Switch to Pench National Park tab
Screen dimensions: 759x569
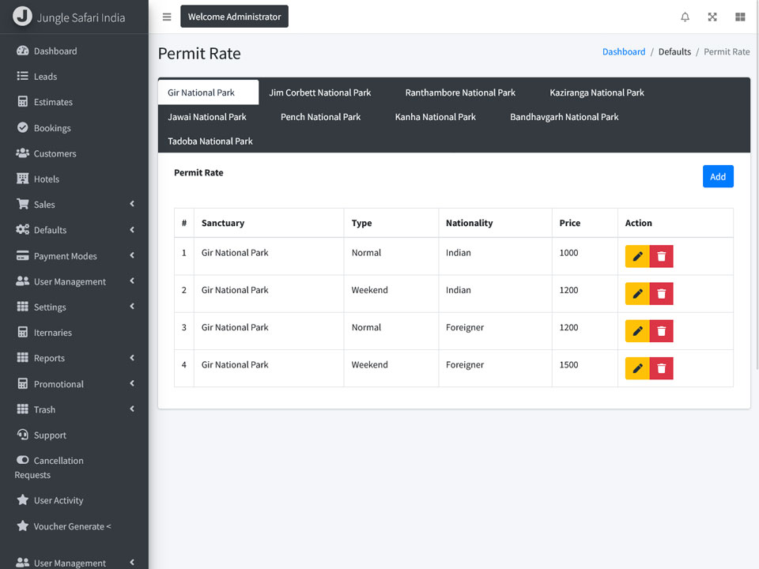[x=320, y=117]
